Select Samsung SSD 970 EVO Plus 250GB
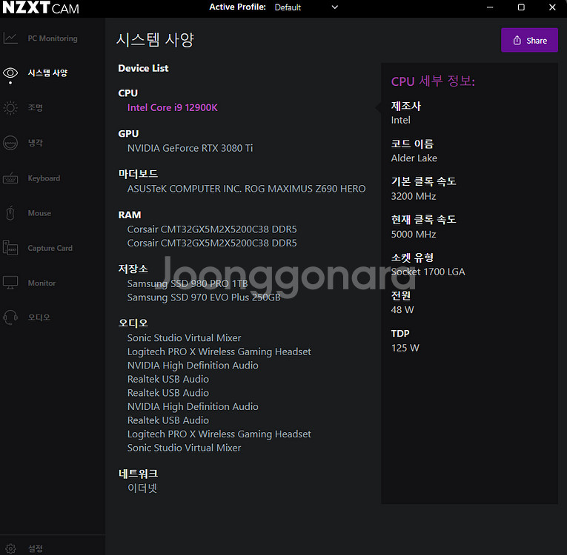The height and width of the screenshot is (555, 567). point(204,297)
